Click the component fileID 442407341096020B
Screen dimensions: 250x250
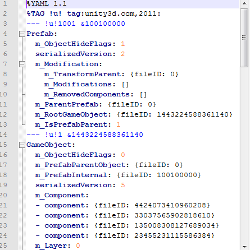pos(170,205)
